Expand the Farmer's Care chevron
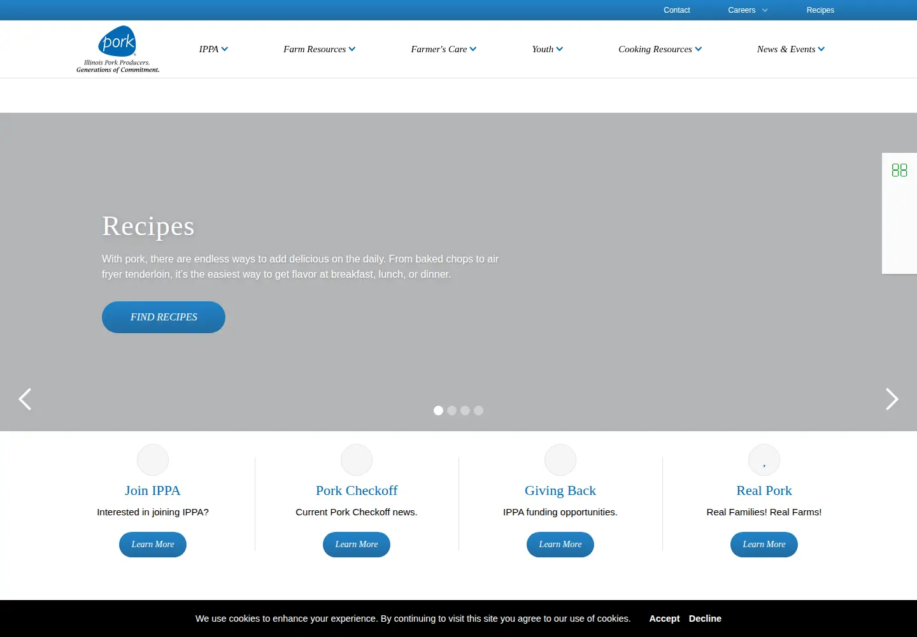This screenshot has height=637, width=917. (x=473, y=49)
